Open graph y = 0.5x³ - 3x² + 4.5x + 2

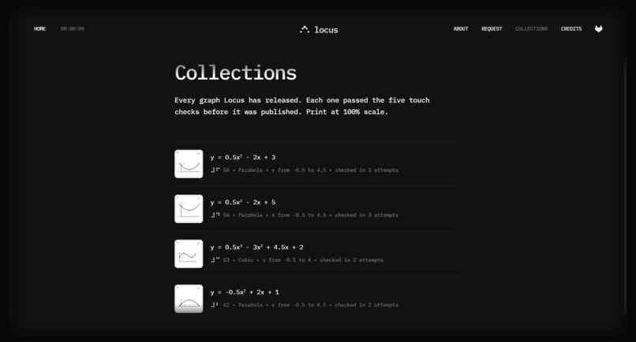[256, 247]
